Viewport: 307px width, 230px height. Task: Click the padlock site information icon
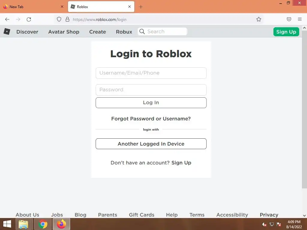click(x=67, y=19)
